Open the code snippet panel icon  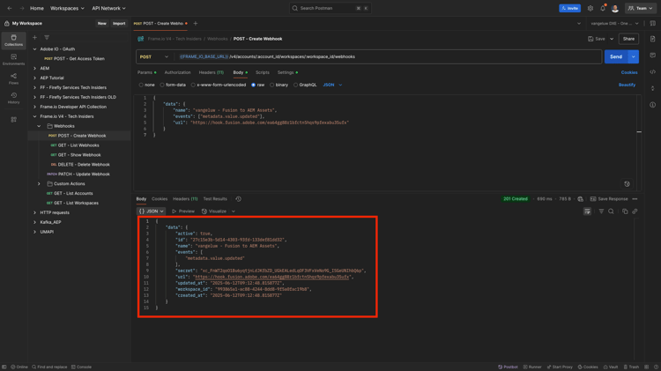pyautogui.click(x=652, y=72)
